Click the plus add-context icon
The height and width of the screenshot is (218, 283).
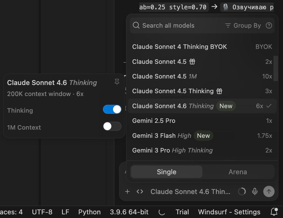tap(127, 191)
